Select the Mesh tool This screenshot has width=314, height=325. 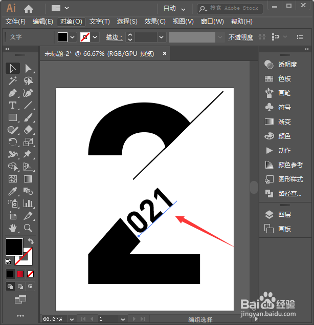[x=13, y=179]
